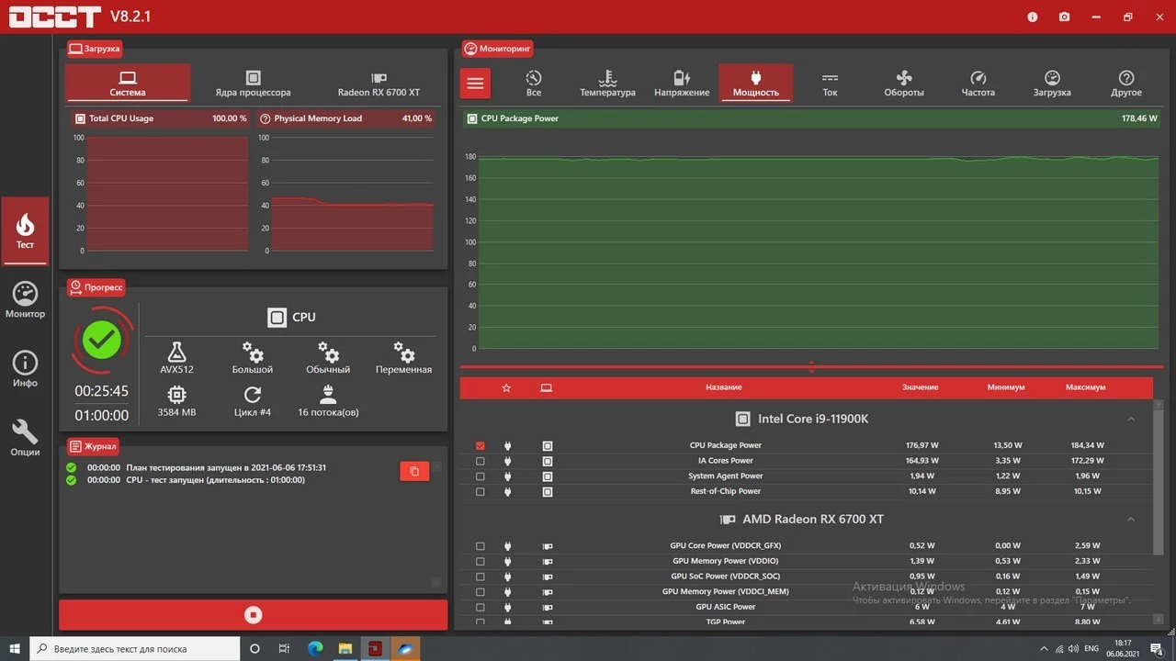Click the 3584 MB memory chip icon

176,395
